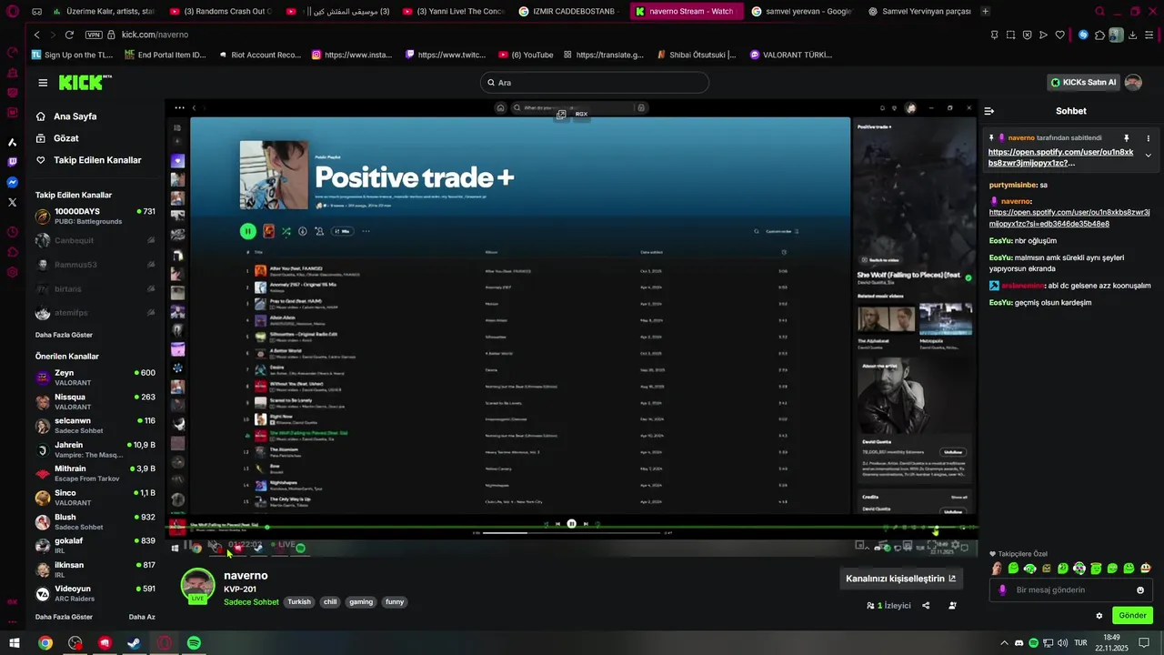Open the pinned Spotify link

click(x=1060, y=157)
